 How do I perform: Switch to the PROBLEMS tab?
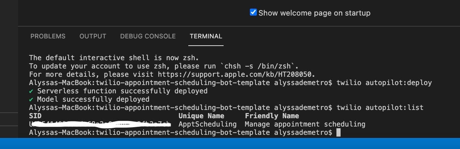(48, 36)
